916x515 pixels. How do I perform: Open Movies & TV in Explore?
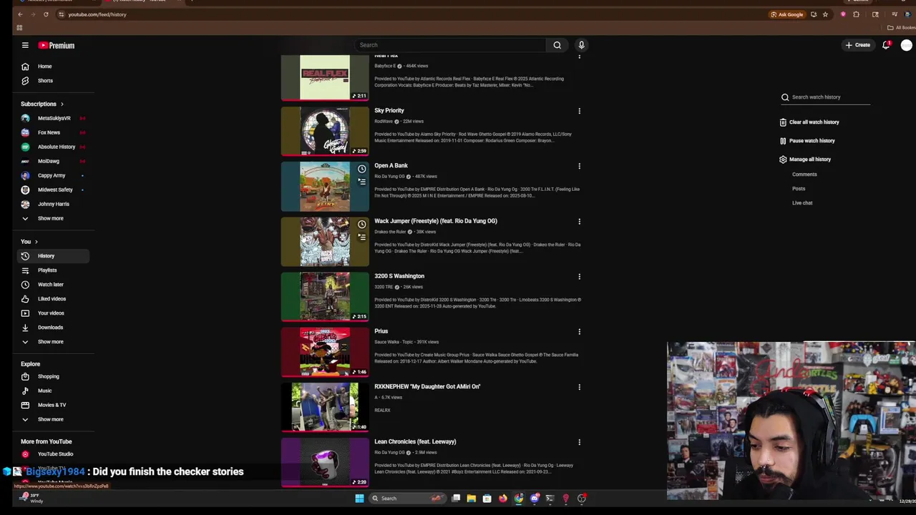pos(54,405)
